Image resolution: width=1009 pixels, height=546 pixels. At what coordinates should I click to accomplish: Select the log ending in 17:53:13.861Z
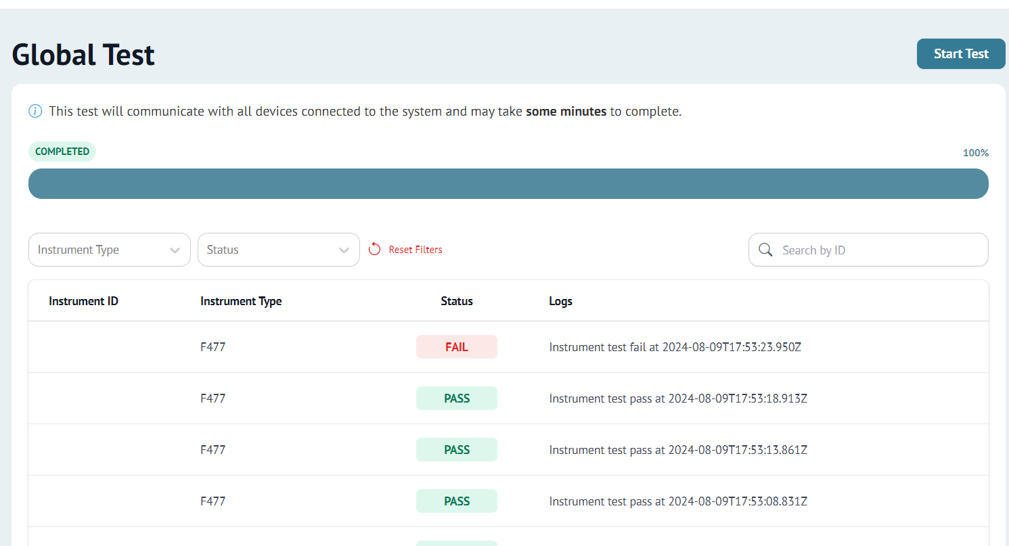678,450
